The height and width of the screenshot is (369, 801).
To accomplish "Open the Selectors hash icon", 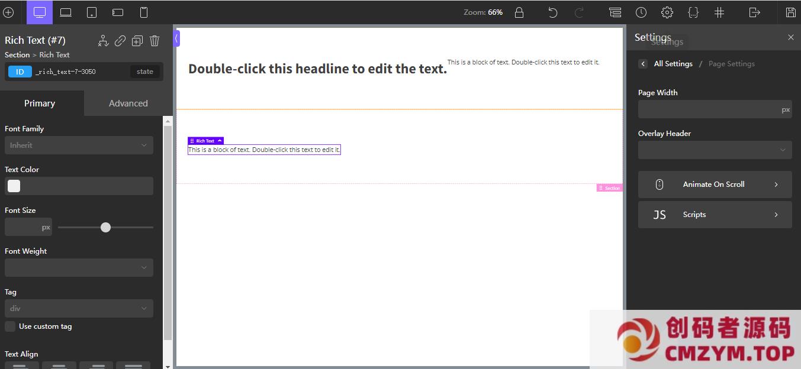I will click(719, 12).
